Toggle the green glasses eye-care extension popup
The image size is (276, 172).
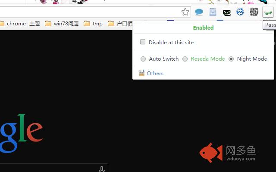[x=268, y=12]
